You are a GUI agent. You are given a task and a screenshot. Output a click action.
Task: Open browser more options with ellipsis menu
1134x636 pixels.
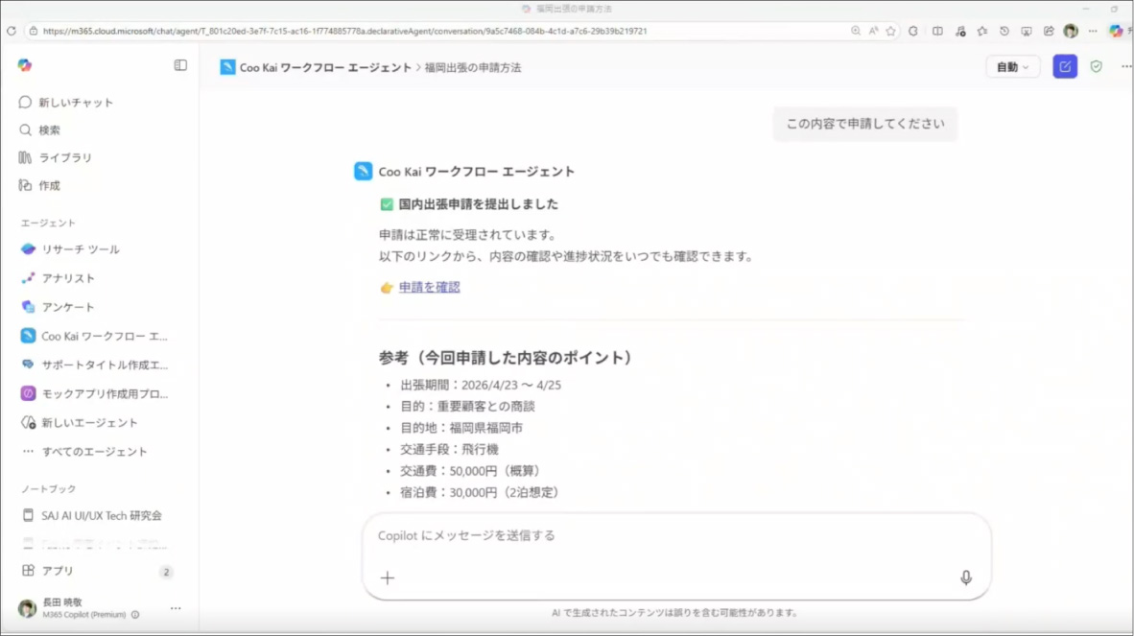point(1092,31)
